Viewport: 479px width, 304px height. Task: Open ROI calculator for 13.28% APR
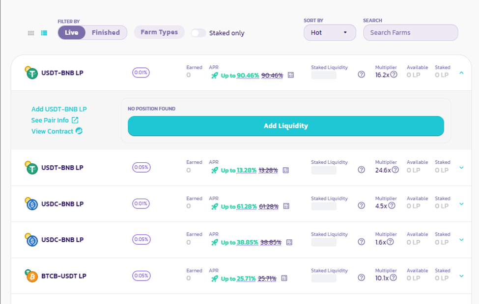285,170
